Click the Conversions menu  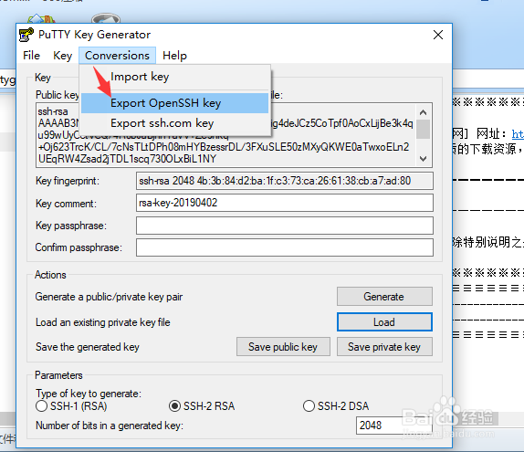[x=117, y=56]
